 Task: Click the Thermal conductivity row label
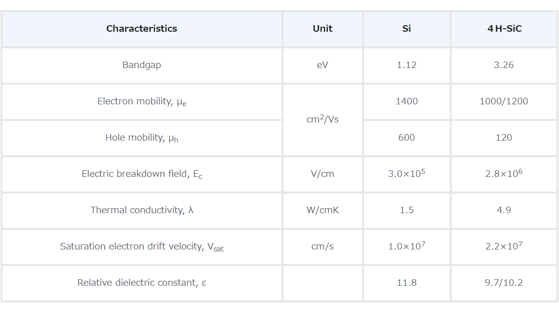coord(142,210)
